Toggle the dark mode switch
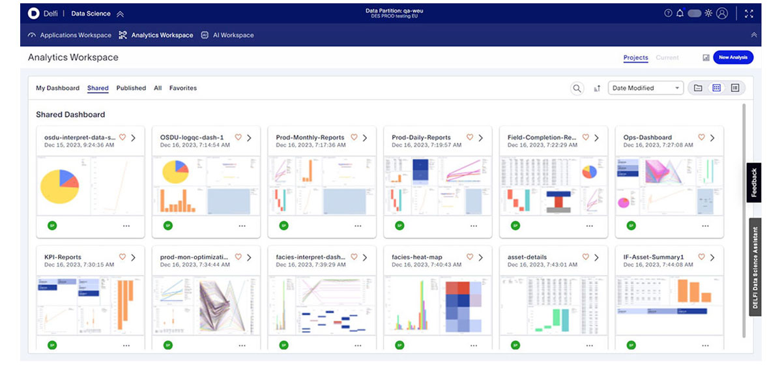Viewport: 782px width, 365px height. click(695, 13)
